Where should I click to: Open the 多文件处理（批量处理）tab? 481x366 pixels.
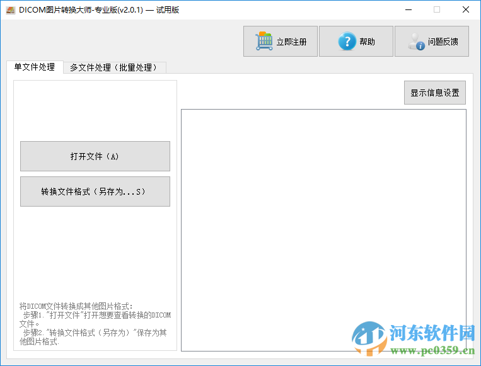point(115,67)
